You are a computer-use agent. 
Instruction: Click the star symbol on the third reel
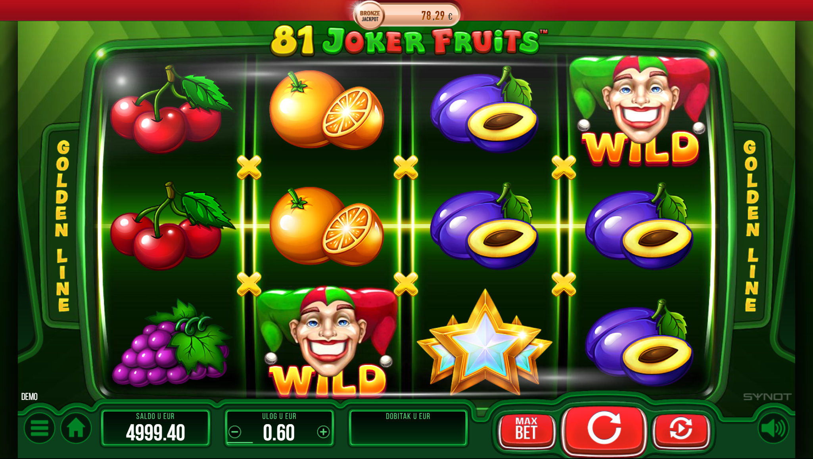coord(485,343)
